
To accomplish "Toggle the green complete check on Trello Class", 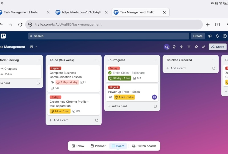I will coord(110,73).
